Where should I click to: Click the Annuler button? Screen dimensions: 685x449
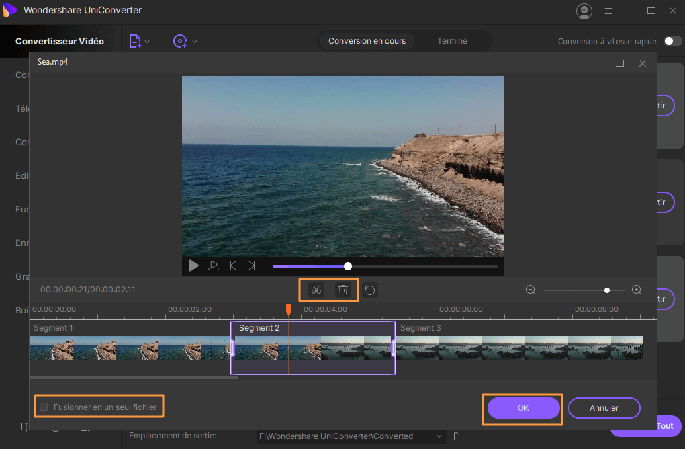click(604, 407)
